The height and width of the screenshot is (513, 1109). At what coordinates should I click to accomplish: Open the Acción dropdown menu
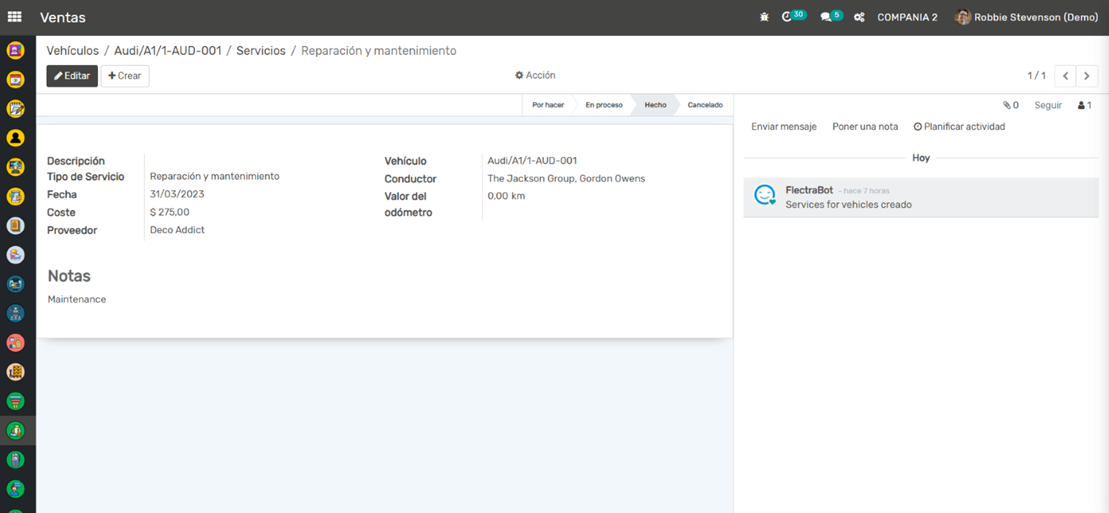(x=536, y=75)
